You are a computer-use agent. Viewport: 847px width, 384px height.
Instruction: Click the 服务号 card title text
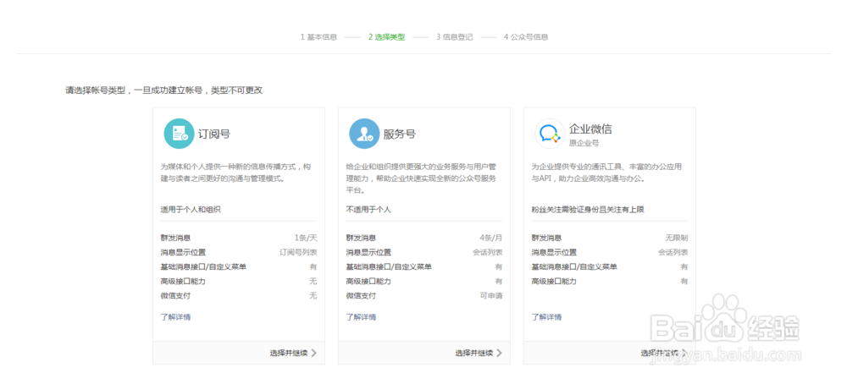click(400, 134)
